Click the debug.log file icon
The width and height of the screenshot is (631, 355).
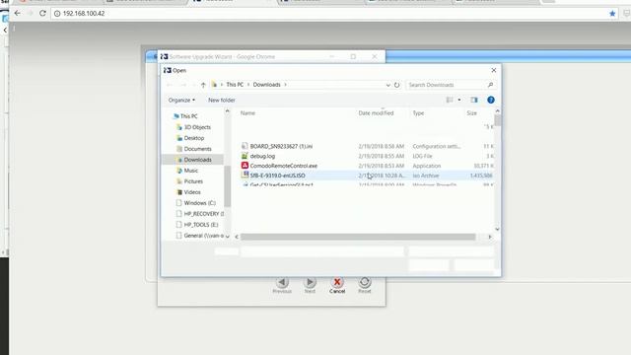pyautogui.click(x=245, y=156)
